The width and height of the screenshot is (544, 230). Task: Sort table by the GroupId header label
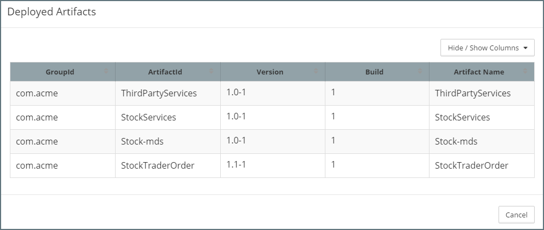[60, 72]
